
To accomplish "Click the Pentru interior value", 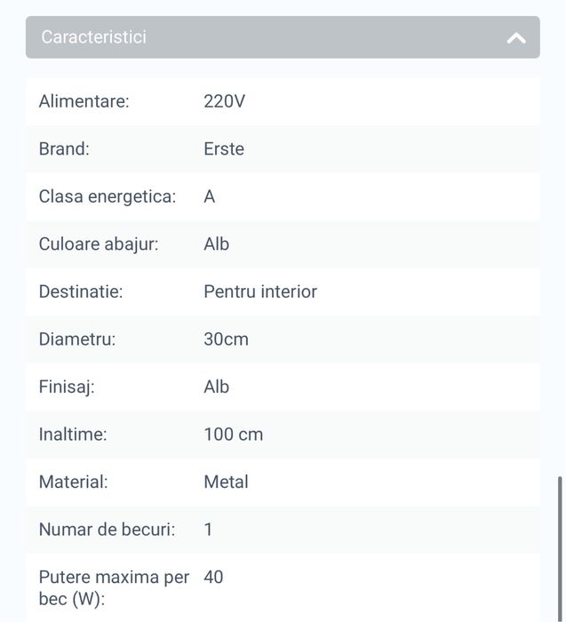I will click(x=260, y=291).
